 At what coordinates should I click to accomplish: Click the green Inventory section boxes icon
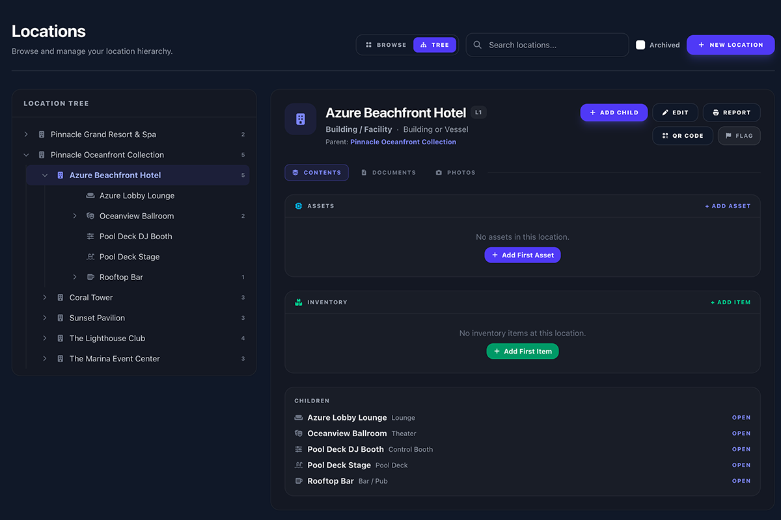click(x=299, y=302)
